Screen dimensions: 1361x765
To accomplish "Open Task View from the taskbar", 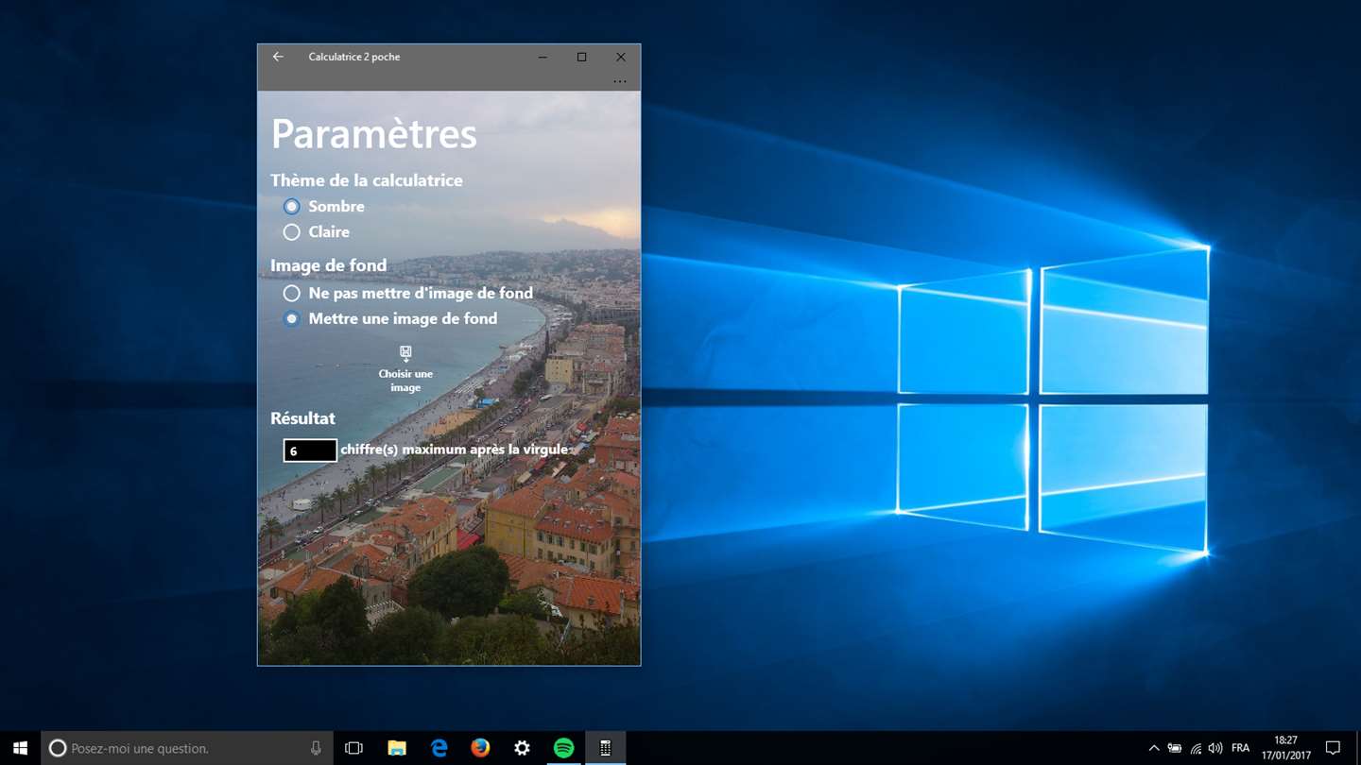I will [x=353, y=748].
